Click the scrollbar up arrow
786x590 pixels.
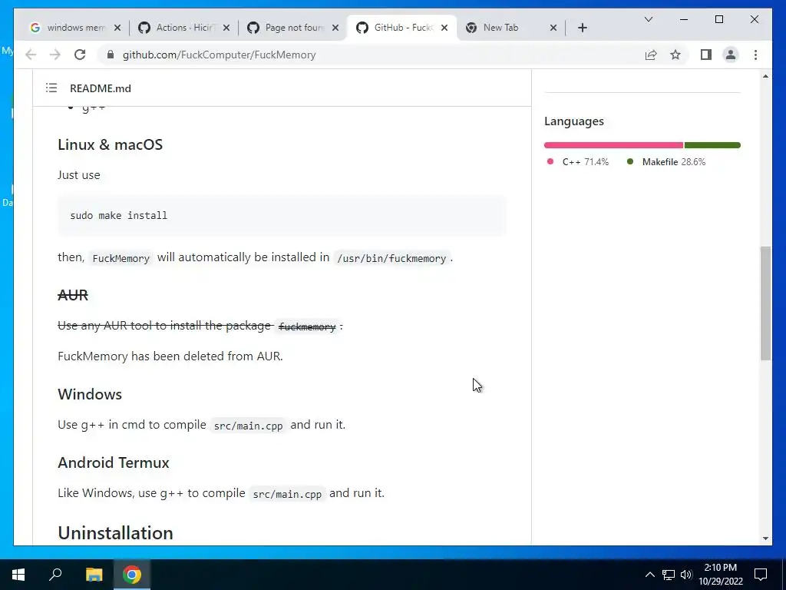pos(765,76)
